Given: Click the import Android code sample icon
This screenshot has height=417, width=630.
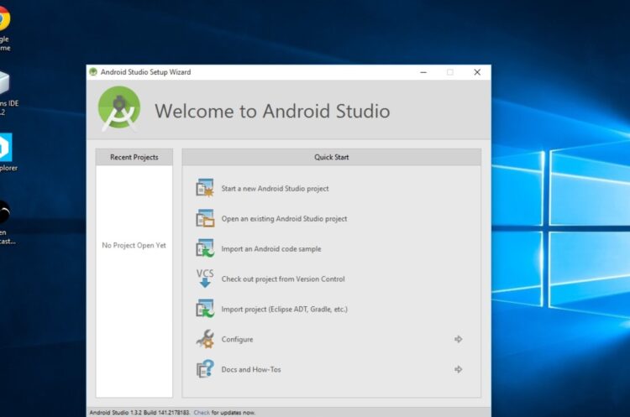Looking at the screenshot, I should click(205, 248).
